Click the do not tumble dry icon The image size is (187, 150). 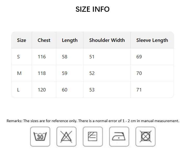tap(145, 136)
